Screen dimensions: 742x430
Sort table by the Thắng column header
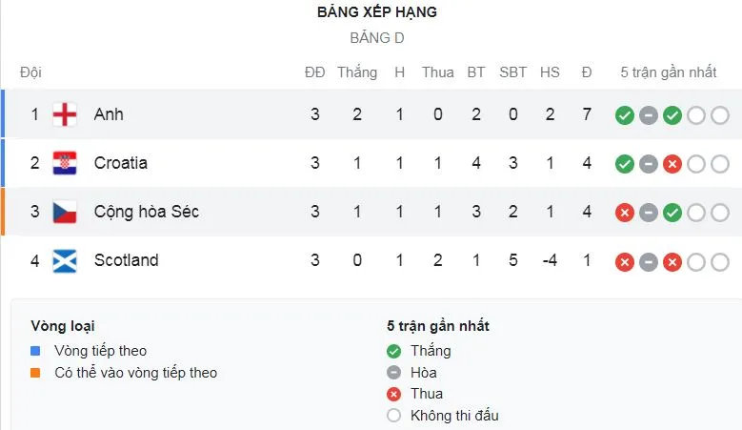pos(357,72)
